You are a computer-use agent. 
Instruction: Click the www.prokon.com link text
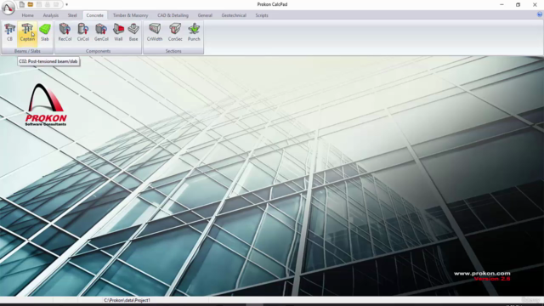(482, 274)
